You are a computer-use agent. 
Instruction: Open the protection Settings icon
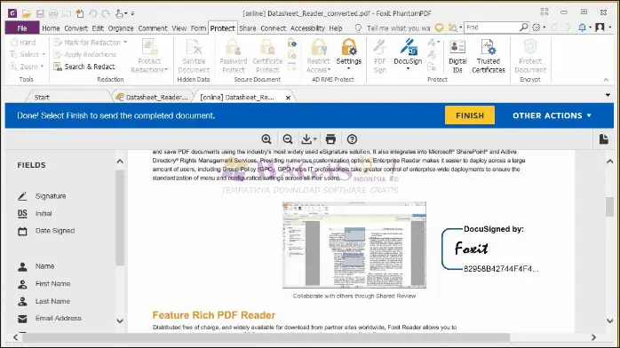(x=348, y=54)
